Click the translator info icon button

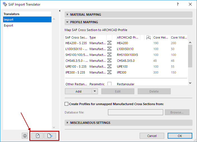tap(25, 136)
